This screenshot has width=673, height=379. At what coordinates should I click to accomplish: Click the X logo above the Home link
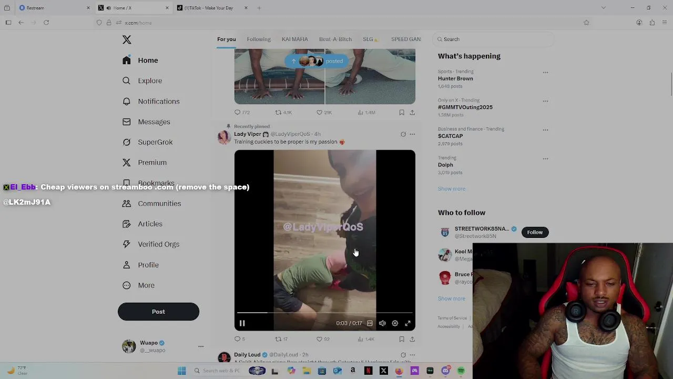pos(127,40)
